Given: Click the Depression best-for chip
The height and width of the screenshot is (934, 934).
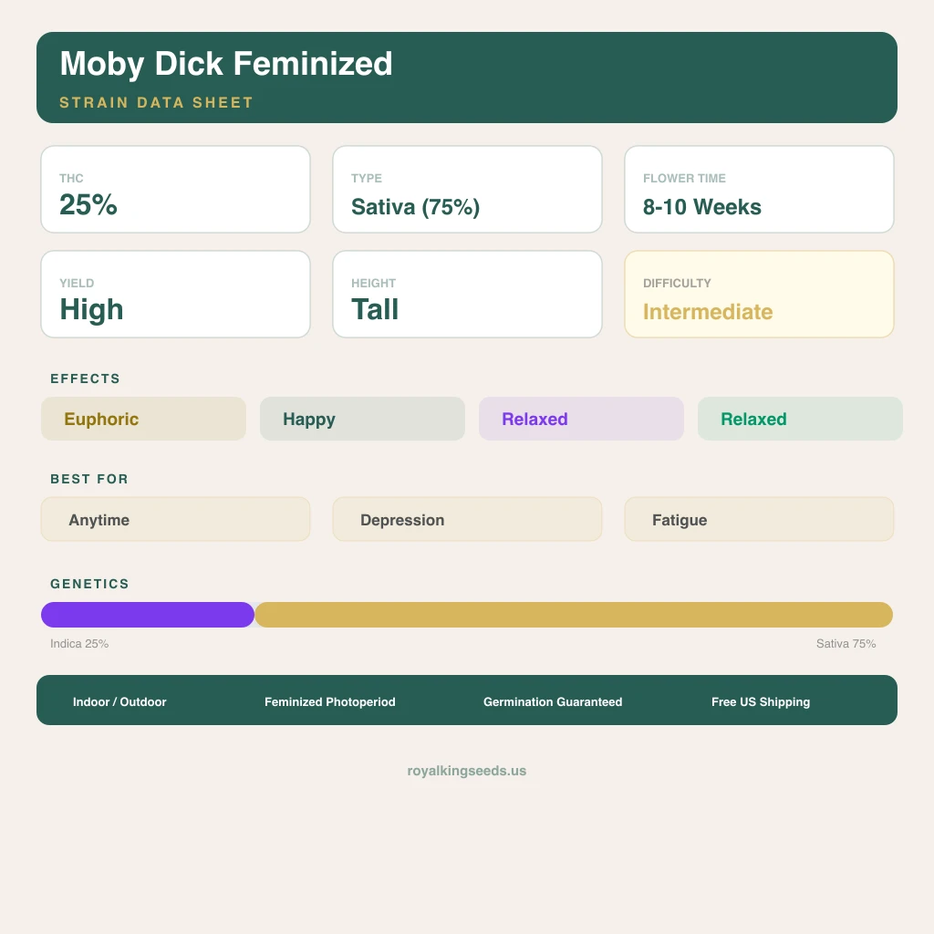Looking at the screenshot, I should pyautogui.click(x=467, y=520).
